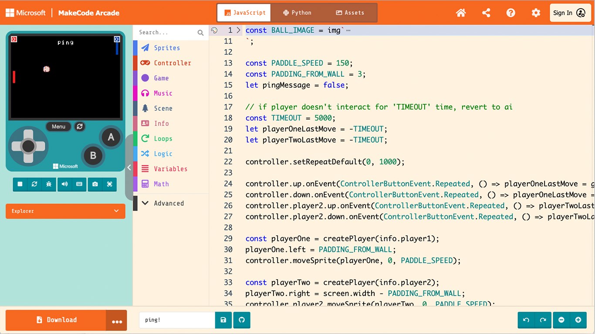Stop the running simulator
This screenshot has width=595, height=334.
[x=20, y=184]
